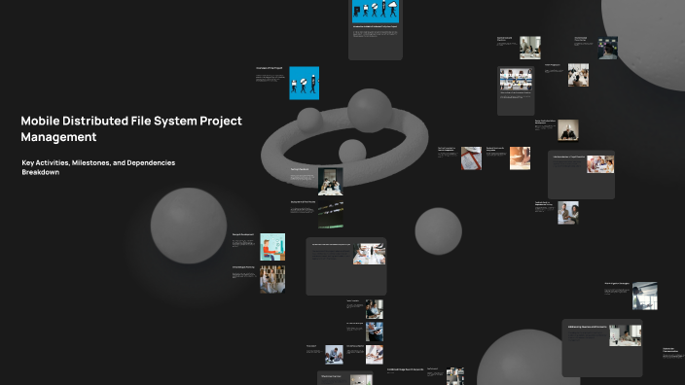Open the orange-toned hands photo

[520, 158]
